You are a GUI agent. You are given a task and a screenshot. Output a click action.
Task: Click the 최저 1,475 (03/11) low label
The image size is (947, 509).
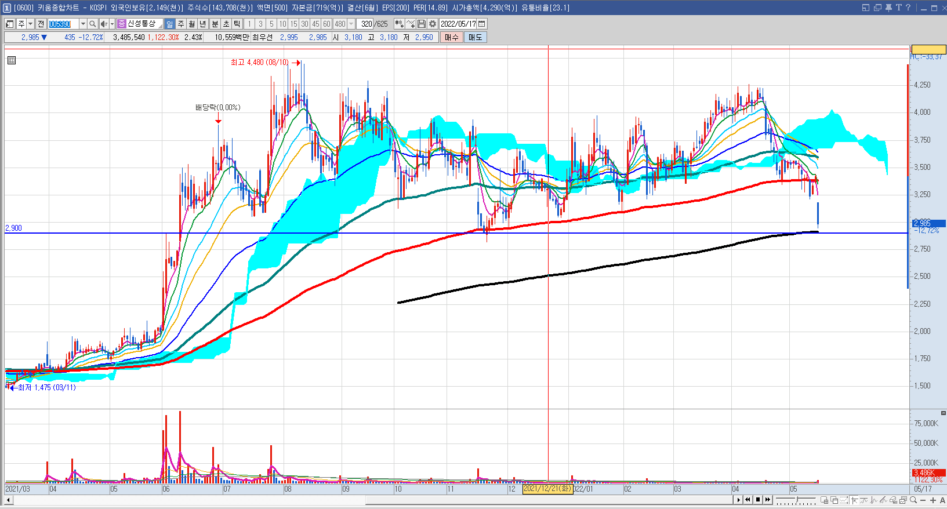coord(47,387)
